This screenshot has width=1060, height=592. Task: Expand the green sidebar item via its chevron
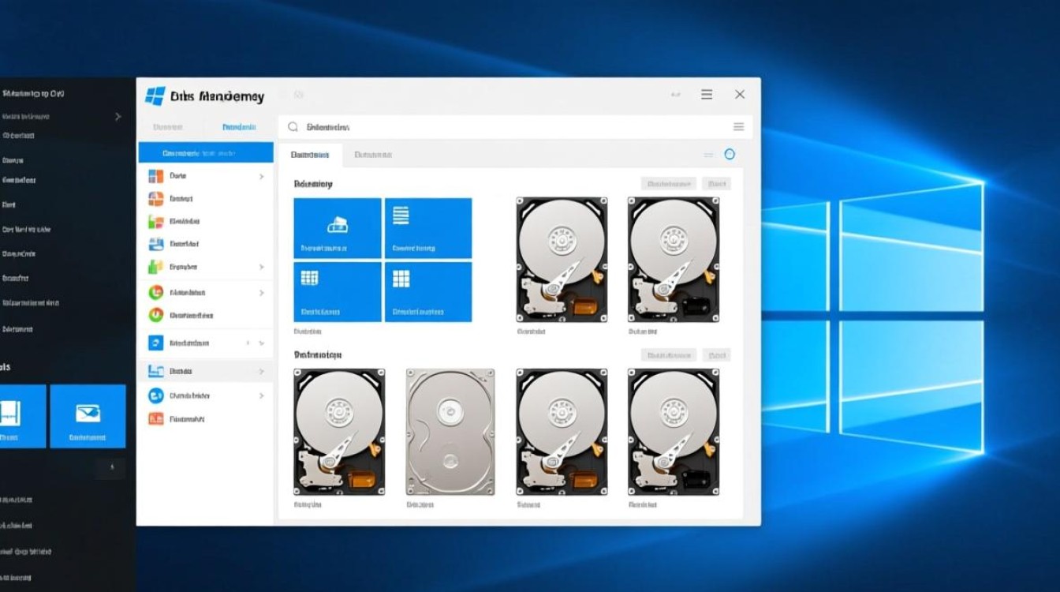pos(262,291)
